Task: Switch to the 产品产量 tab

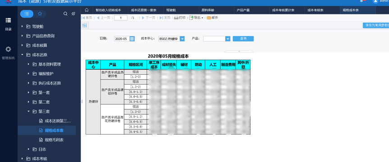Action: [243, 10]
